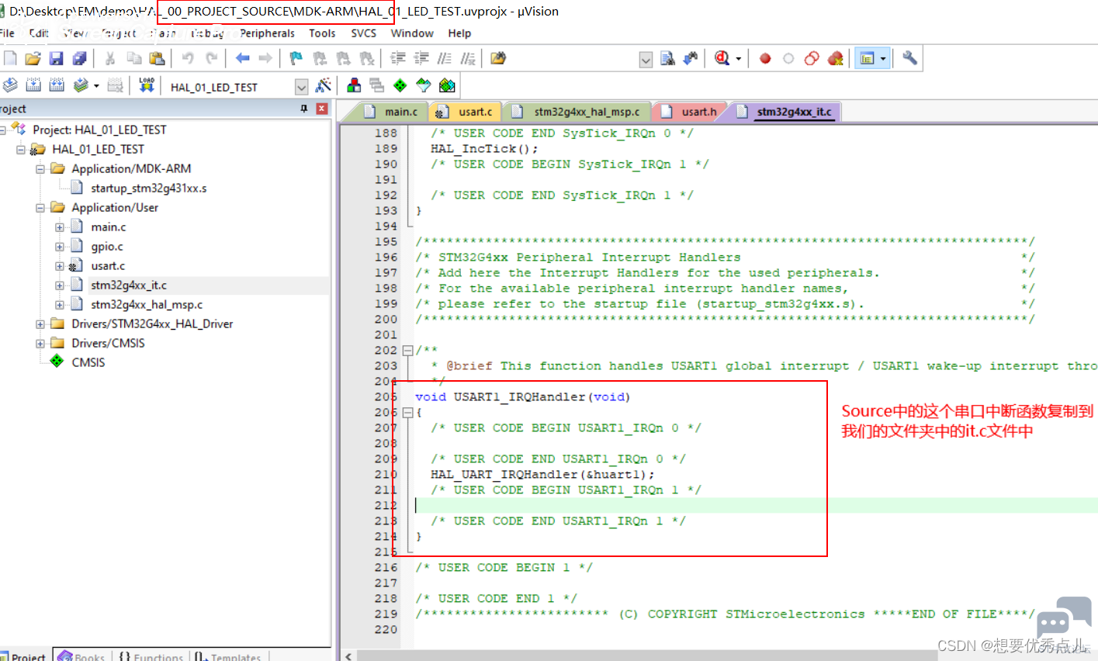Click the Save file icon
This screenshot has width=1098, height=661.
click(x=56, y=58)
